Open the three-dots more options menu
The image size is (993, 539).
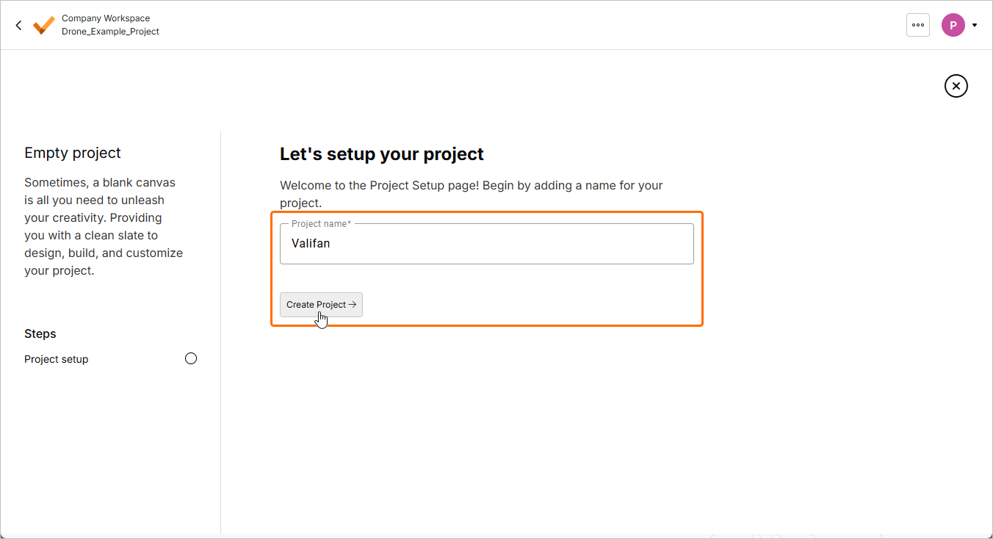(918, 25)
